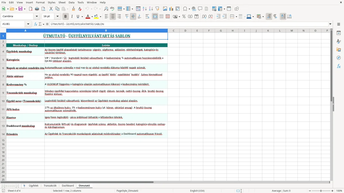Open background color dropdown arrow
This screenshot has width=344, height=193.
[x=101, y=17]
